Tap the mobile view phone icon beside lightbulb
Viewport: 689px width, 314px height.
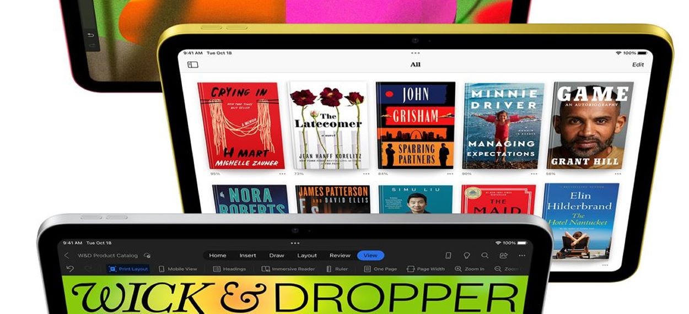(x=448, y=256)
